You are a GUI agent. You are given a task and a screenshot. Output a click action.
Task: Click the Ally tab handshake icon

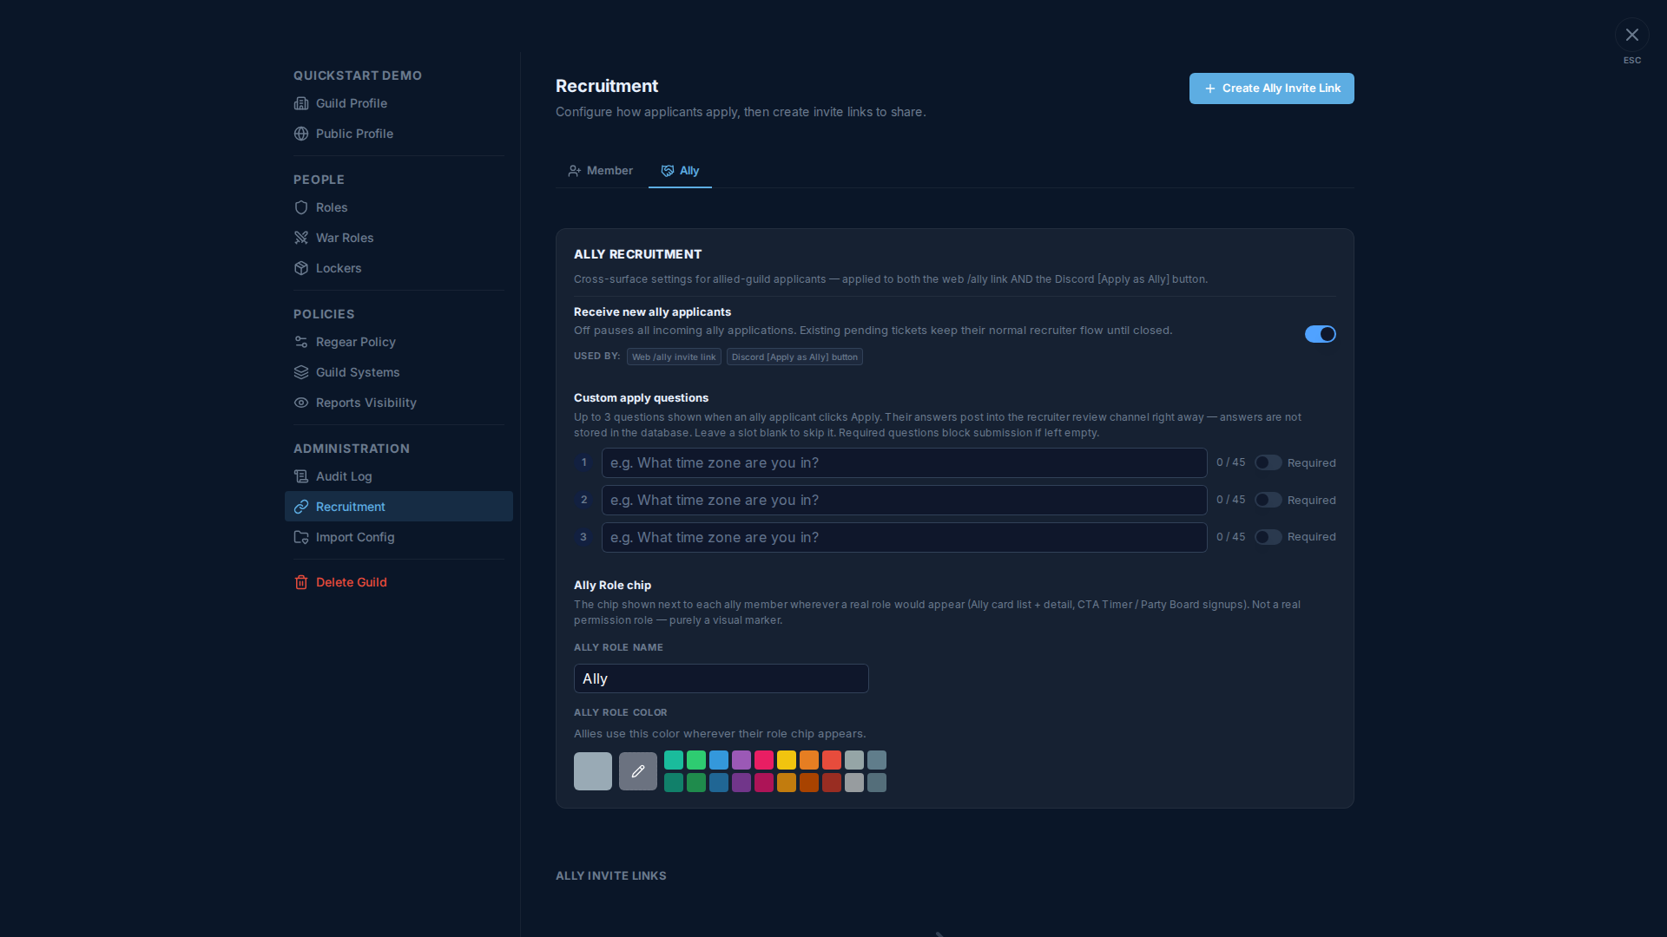pyautogui.click(x=668, y=171)
